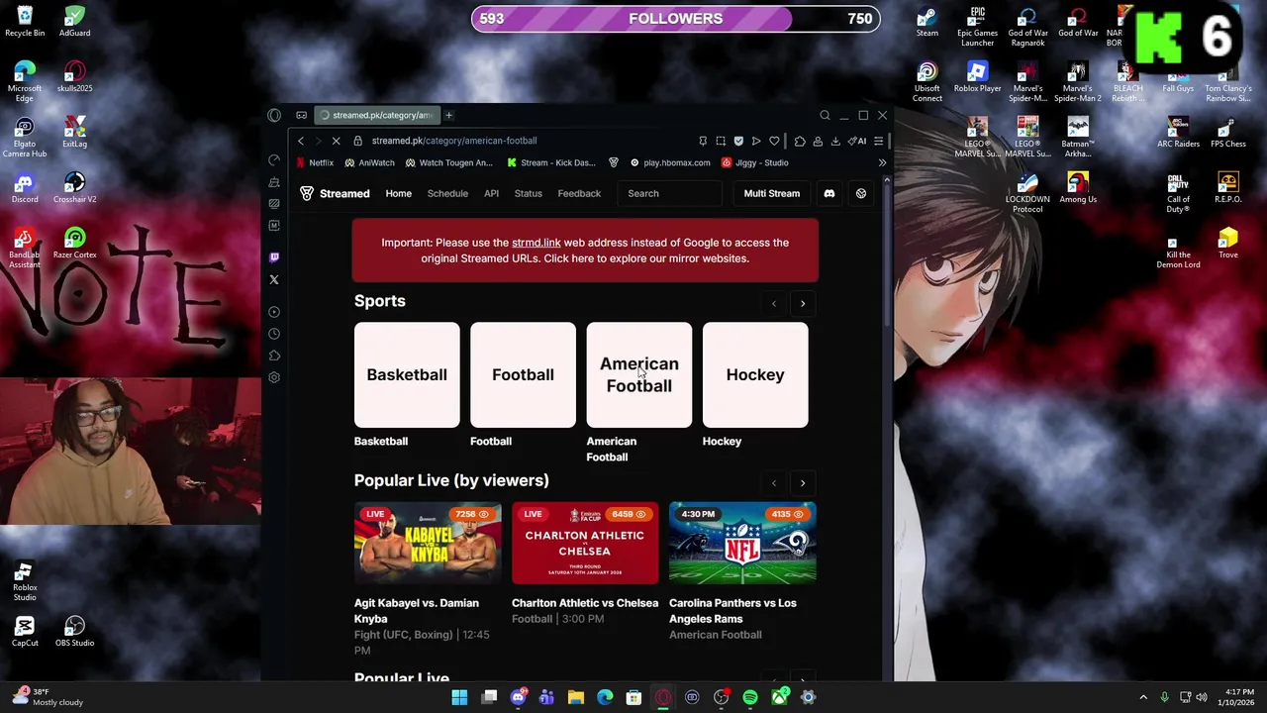Open Carolina Panthers vs Los Angeles Rams

click(742, 543)
